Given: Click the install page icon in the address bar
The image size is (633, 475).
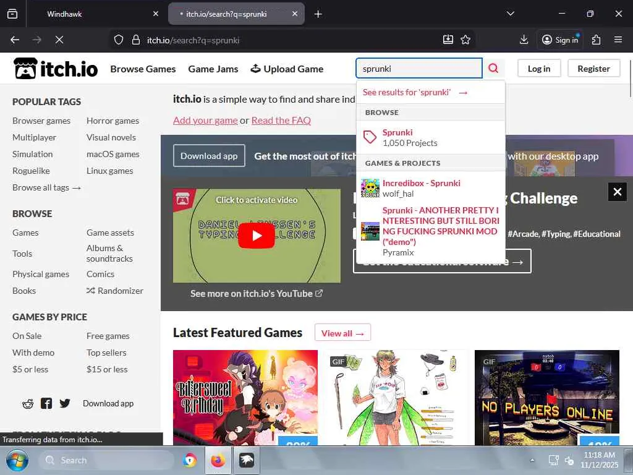Looking at the screenshot, I should point(448,40).
